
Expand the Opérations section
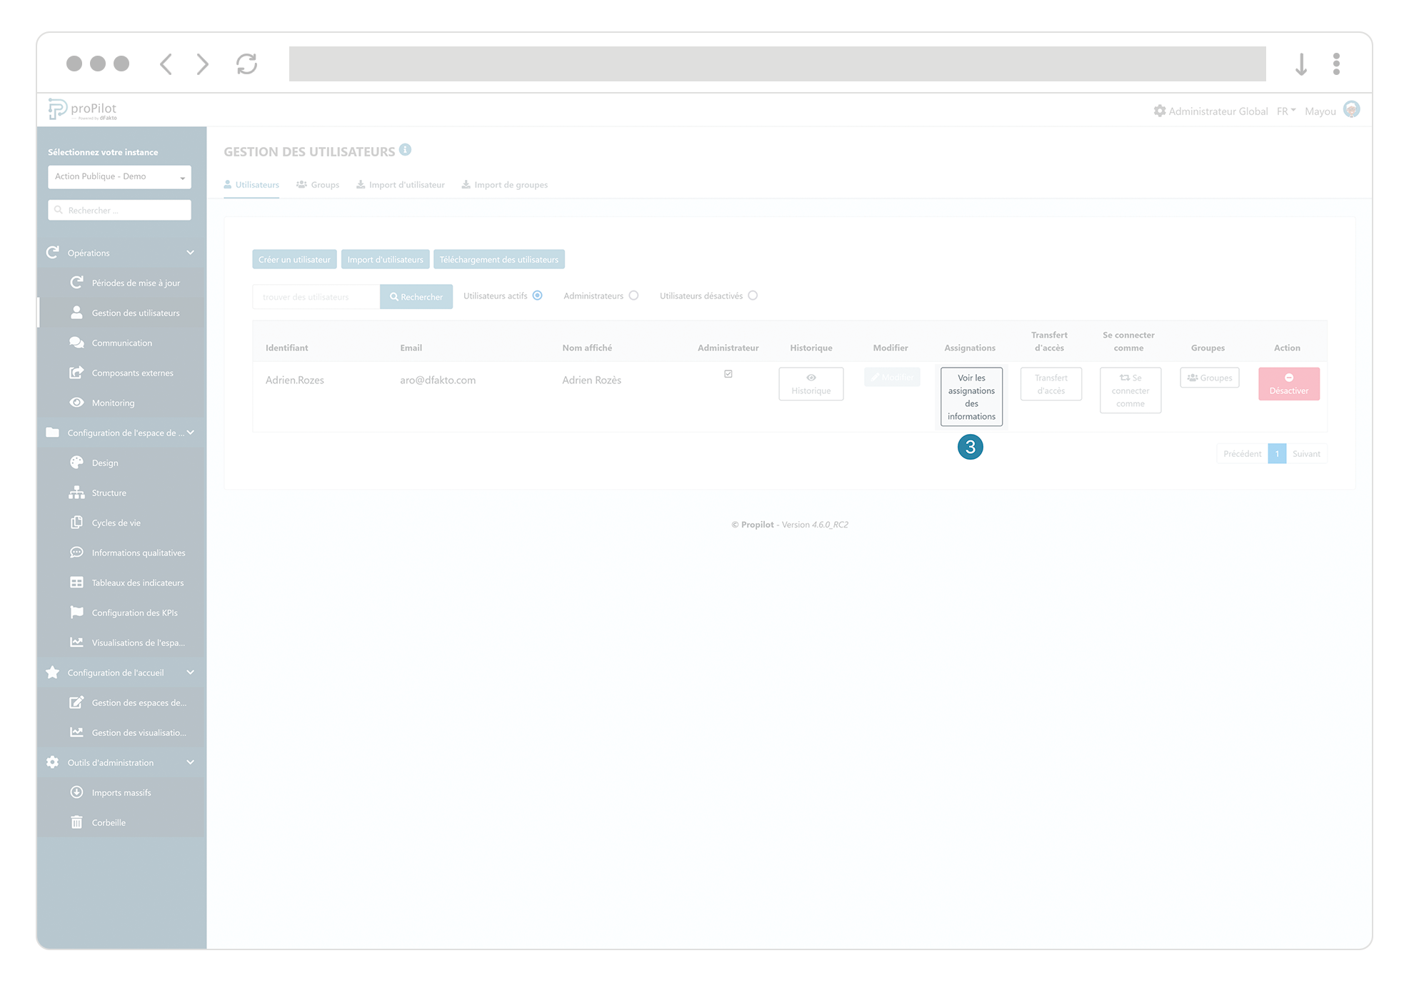tap(190, 252)
